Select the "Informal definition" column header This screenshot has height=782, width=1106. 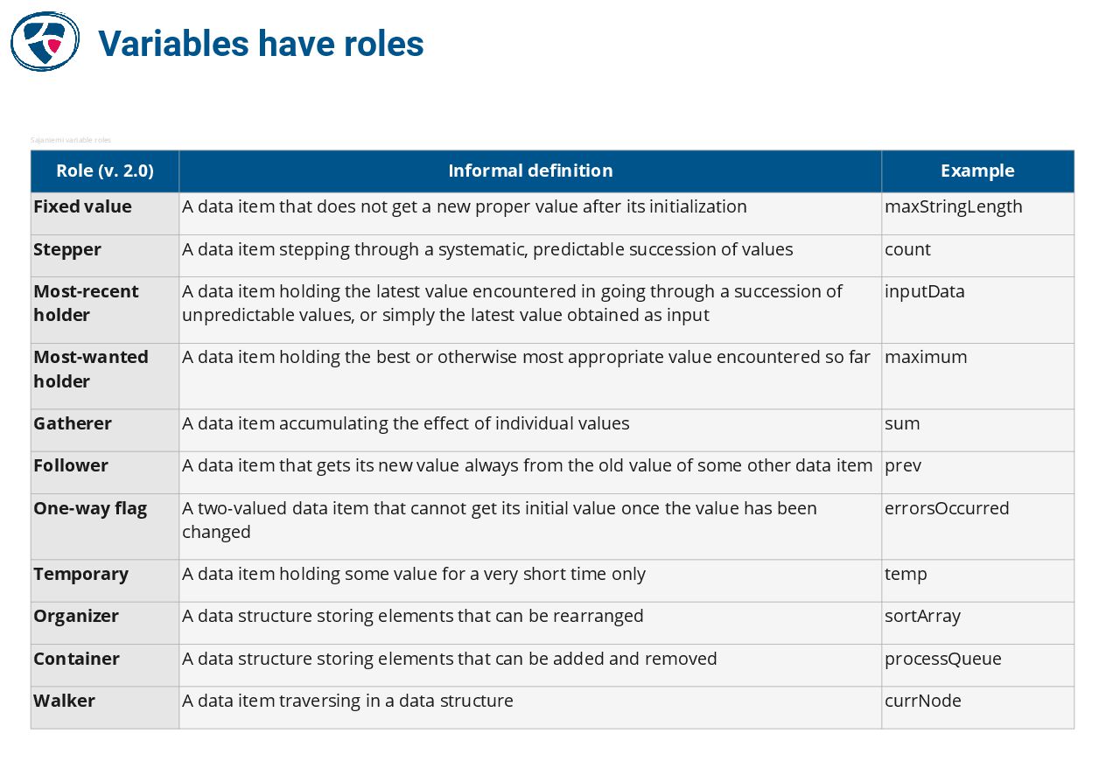[x=530, y=171]
